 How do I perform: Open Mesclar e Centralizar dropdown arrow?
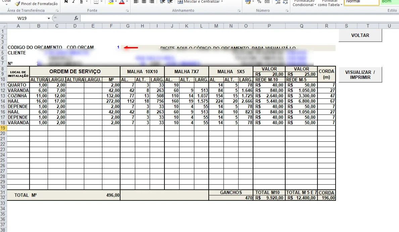pyautogui.click(x=222, y=2)
